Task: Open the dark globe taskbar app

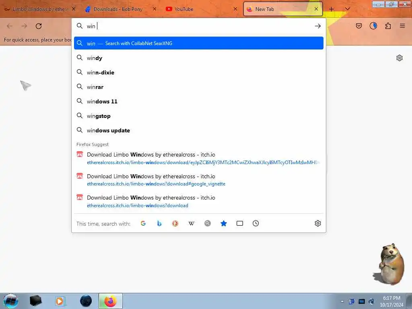Action: coord(86,301)
